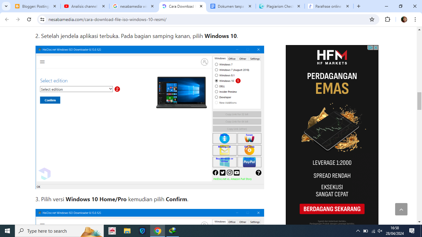Close the HFM Markets advertisement

click(x=376, y=48)
